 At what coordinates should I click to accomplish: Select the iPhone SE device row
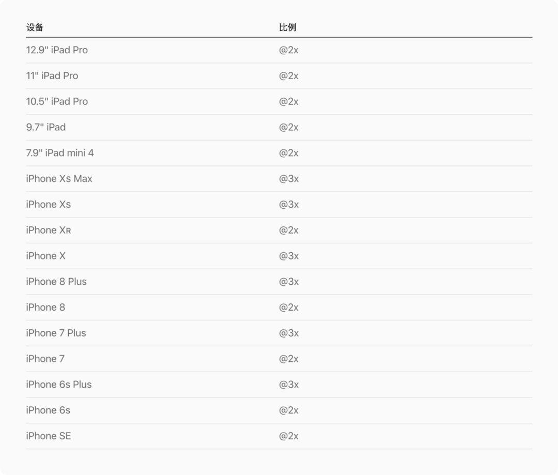coord(49,436)
